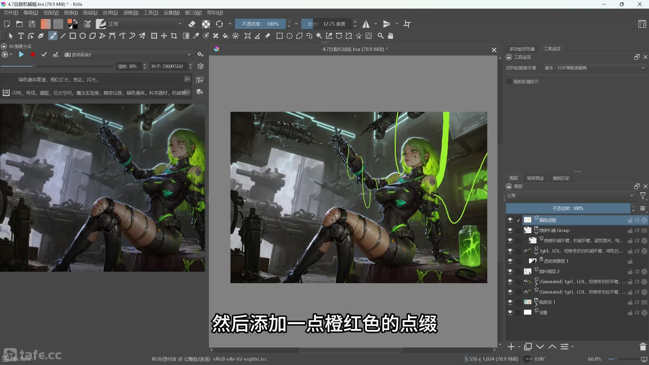Open layer properties dropdown arrow
Viewport: 649px width, 365px height.
[x=572, y=347]
